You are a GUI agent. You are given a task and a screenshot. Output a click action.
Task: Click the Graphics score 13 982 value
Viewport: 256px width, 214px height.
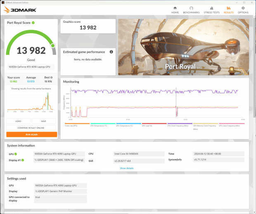(88, 28)
